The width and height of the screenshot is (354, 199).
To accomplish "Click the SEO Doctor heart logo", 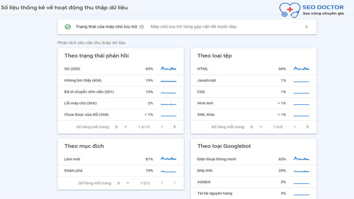I will pos(290,10).
